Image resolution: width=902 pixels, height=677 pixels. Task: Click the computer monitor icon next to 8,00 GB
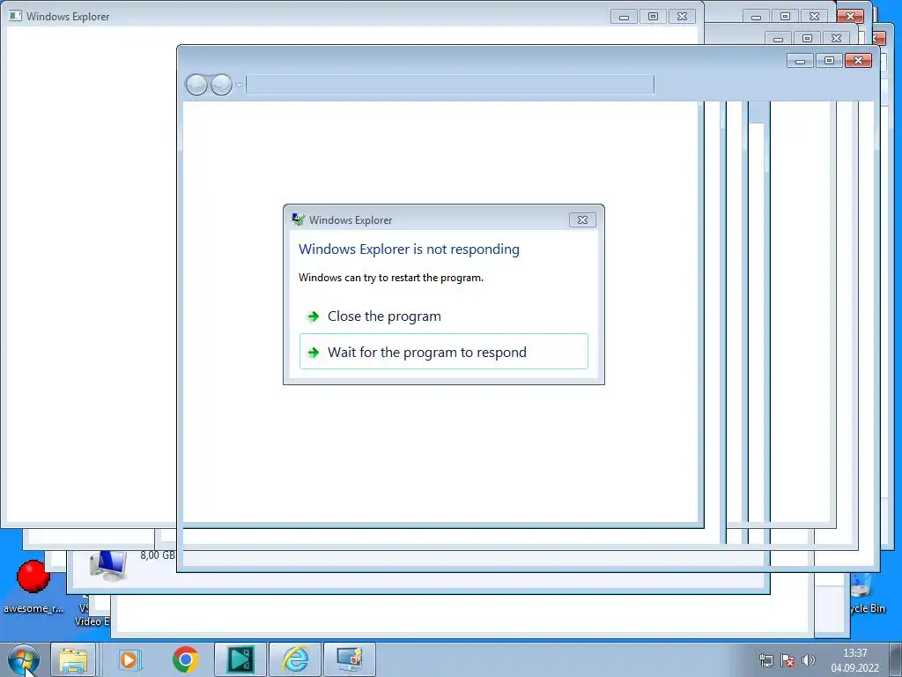pos(108,565)
